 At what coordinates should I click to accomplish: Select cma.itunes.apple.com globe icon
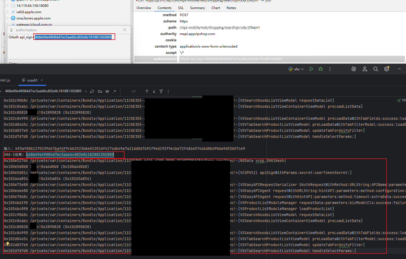(13, 18)
